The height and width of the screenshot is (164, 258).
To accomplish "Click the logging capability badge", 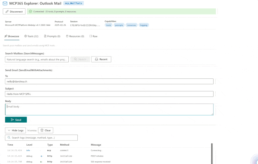I will pyautogui.click(x=144, y=25).
